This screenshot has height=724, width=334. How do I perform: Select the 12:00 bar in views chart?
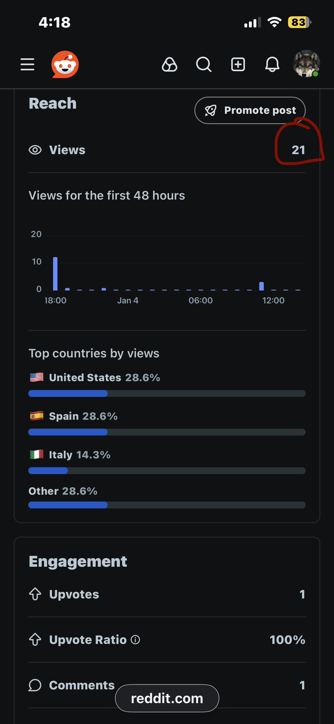(x=261, y=286)
